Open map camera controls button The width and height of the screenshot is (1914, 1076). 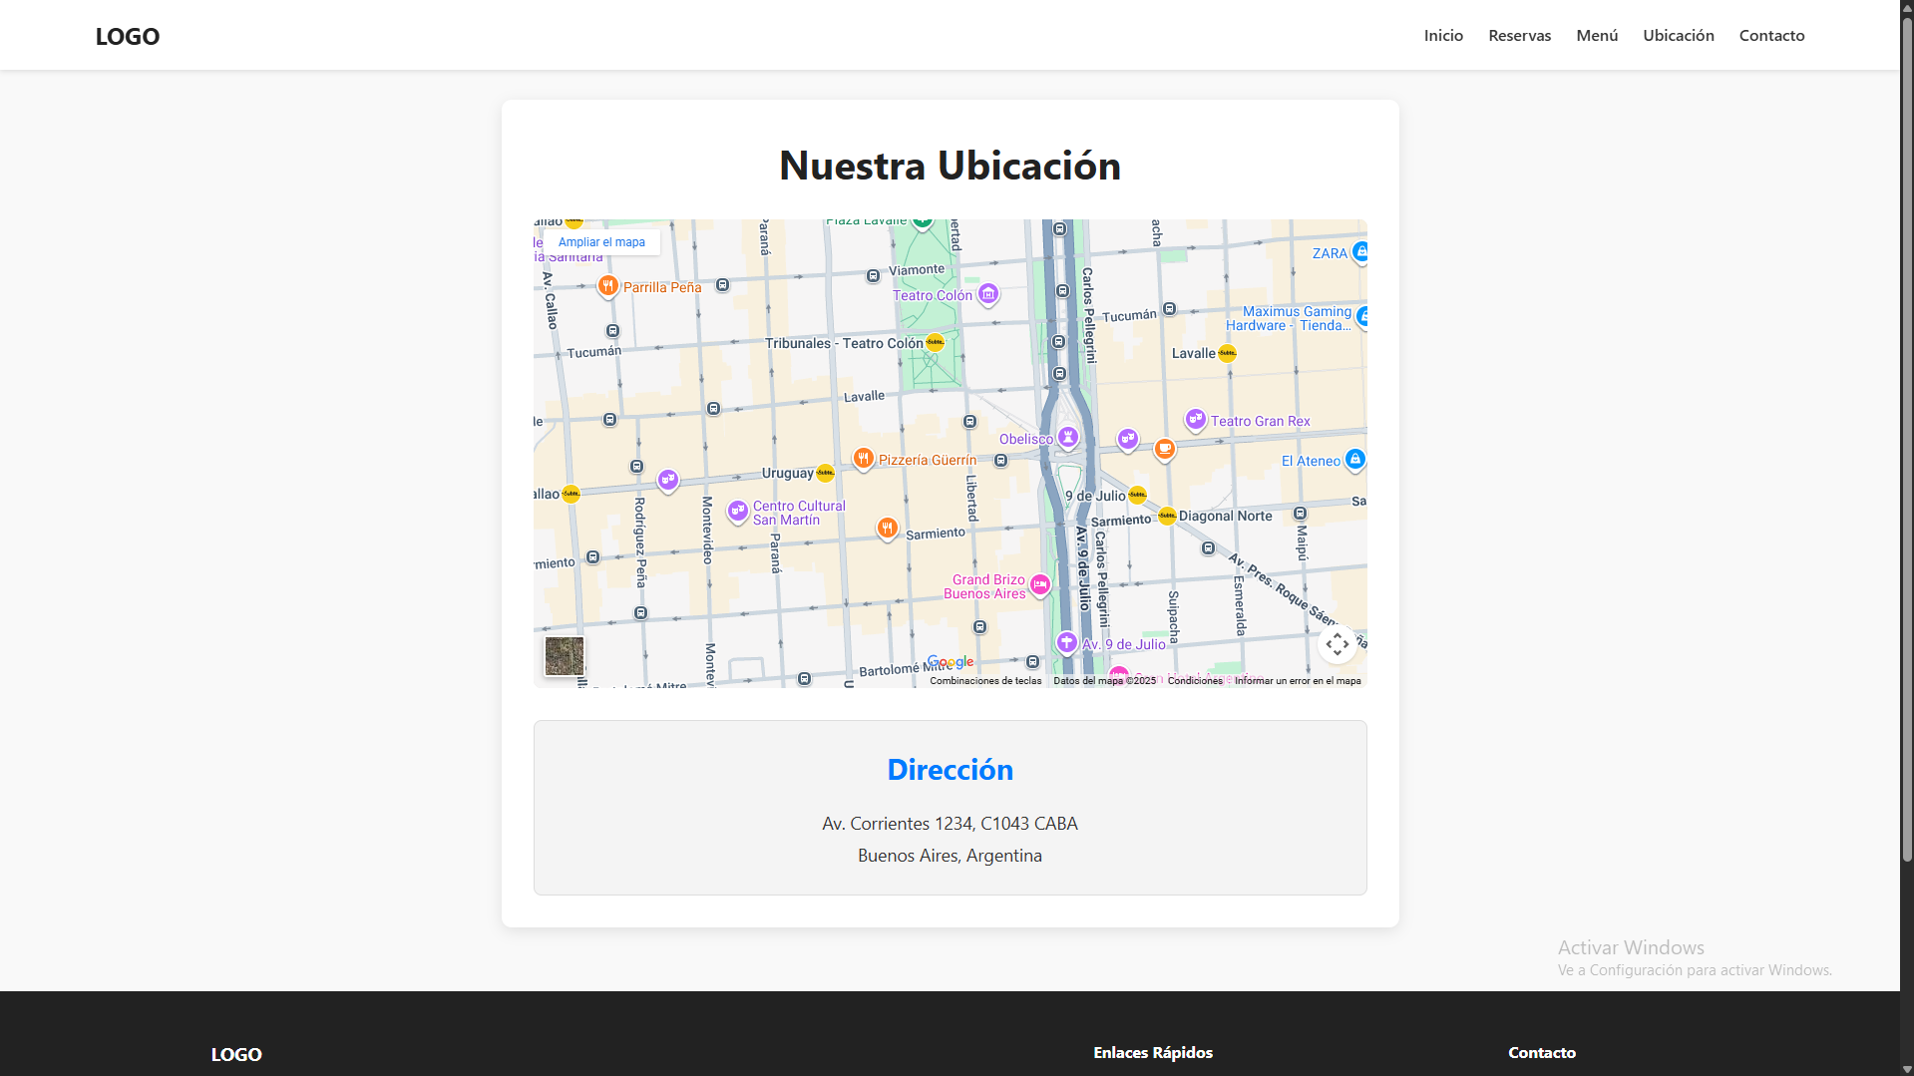coord(1337,644)
